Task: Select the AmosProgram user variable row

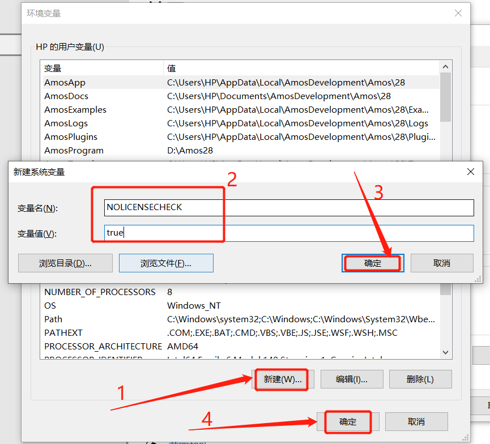Action: coord(240,151)
